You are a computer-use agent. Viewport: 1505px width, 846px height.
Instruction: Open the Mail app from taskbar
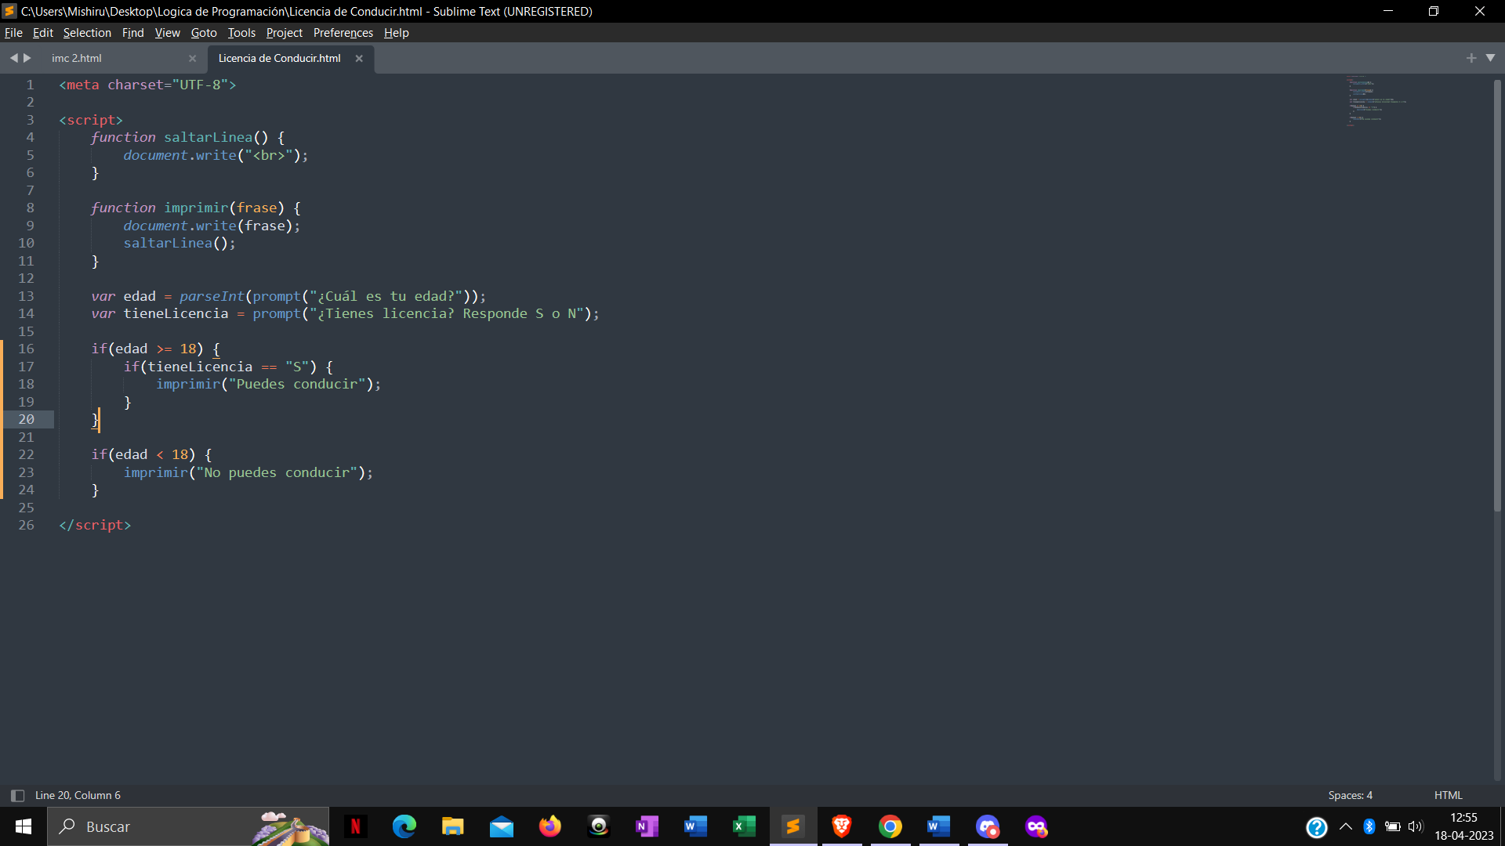click(x=501, y=826)
